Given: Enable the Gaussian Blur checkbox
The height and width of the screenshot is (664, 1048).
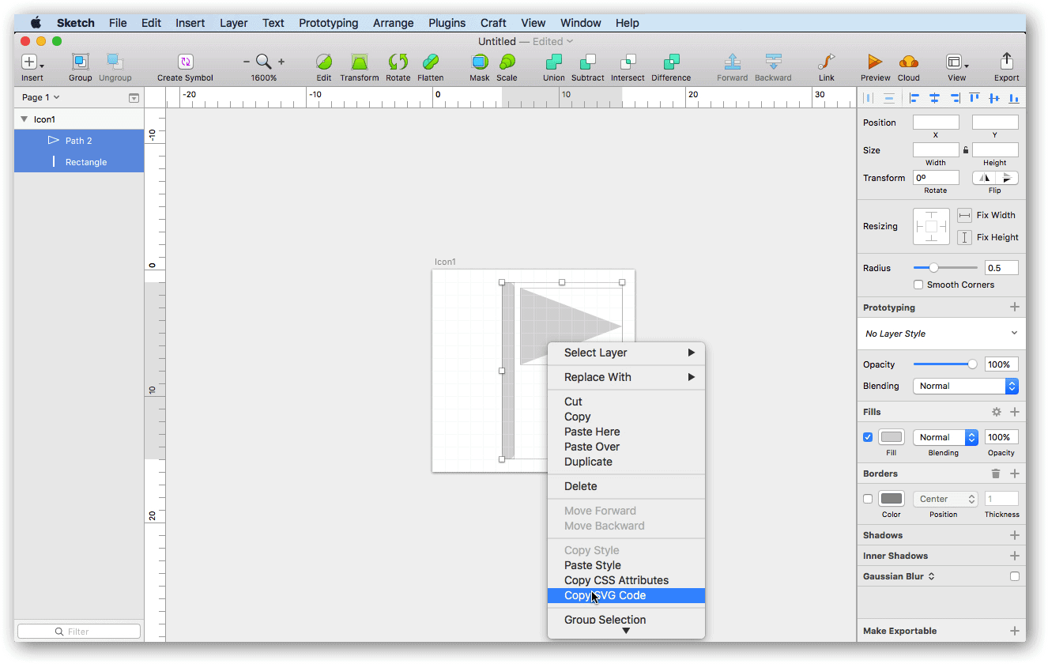Looking at the screenshot, I should pos(1015,576).
